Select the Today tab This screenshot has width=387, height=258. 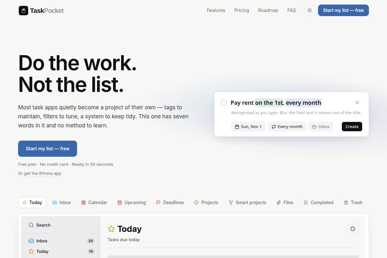tap(32, 203)
